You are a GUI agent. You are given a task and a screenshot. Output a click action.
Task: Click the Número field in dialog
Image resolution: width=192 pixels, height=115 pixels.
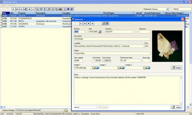[79, 32]
